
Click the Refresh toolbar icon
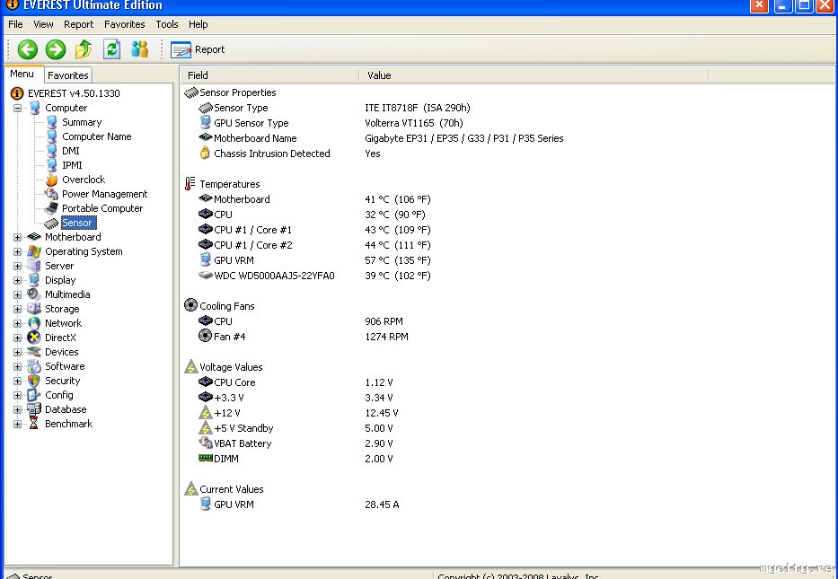coord(111,49)
